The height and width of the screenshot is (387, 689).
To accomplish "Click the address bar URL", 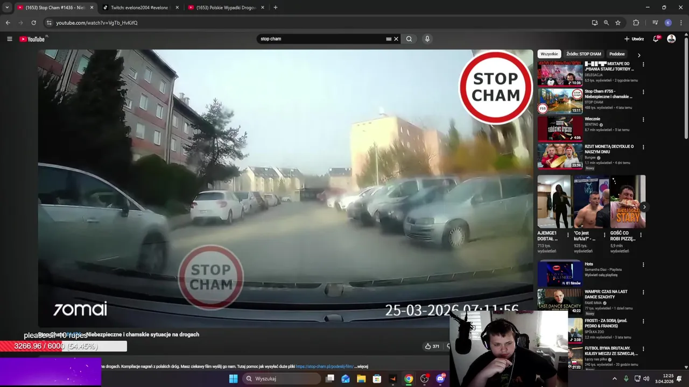I will point(97,23).
